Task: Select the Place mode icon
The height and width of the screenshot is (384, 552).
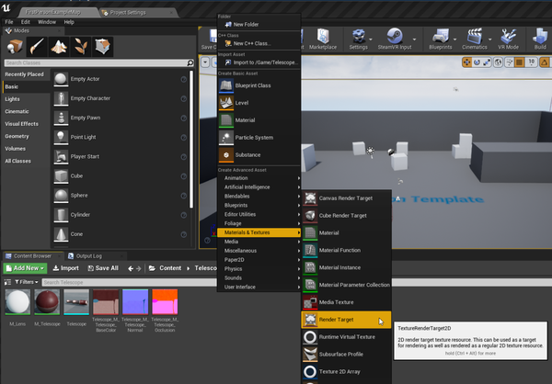Action: pos(15,46)
